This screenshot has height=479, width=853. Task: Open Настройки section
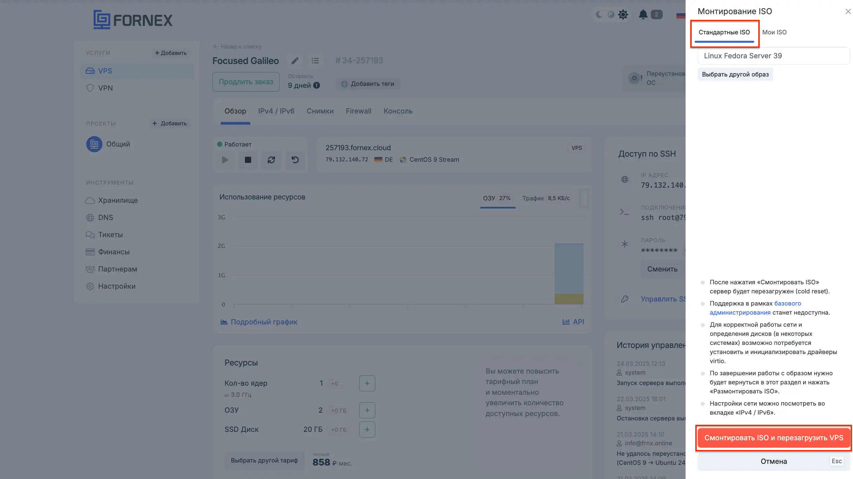coord(110,286)
